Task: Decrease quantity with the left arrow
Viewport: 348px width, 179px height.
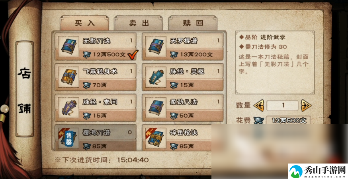Action: click(258, 106)
